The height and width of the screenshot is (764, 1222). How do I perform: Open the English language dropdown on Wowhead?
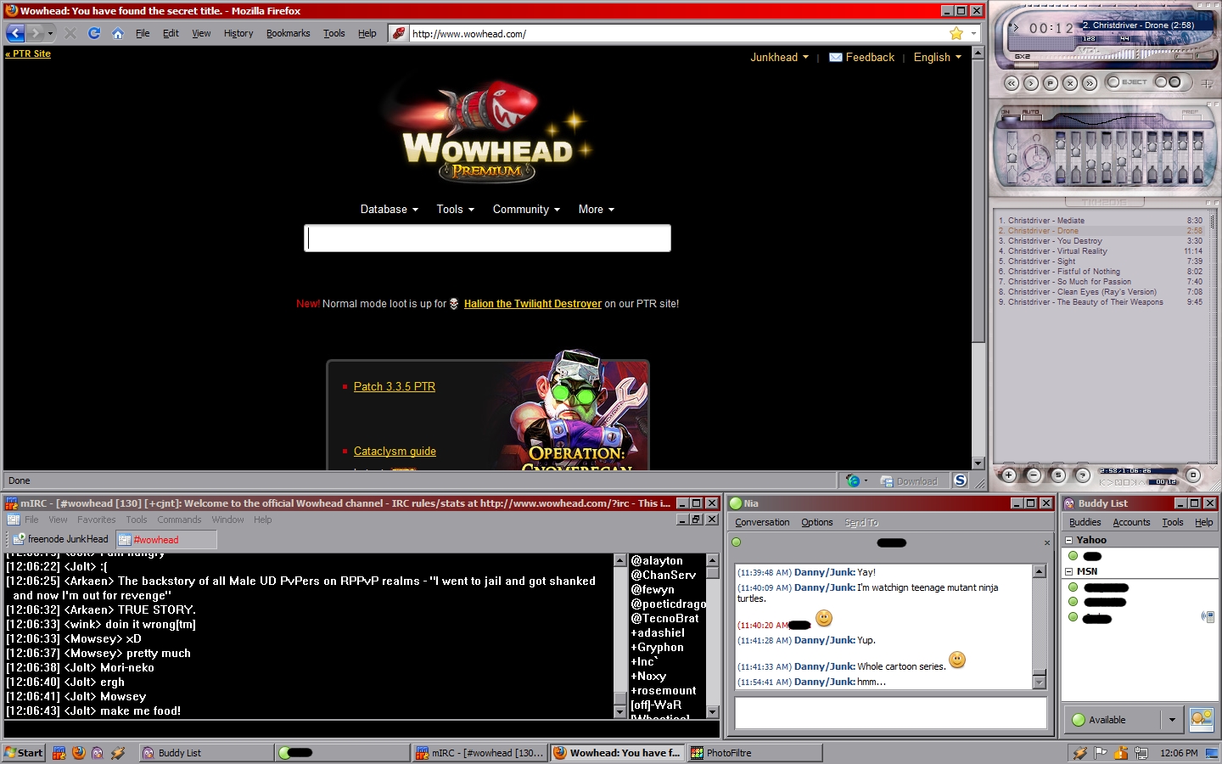(938, 57)
